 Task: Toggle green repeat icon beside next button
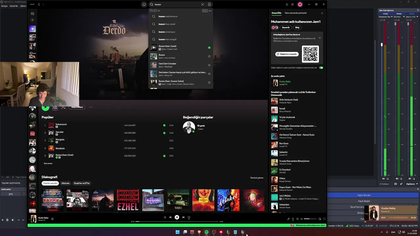coord(189,217)
